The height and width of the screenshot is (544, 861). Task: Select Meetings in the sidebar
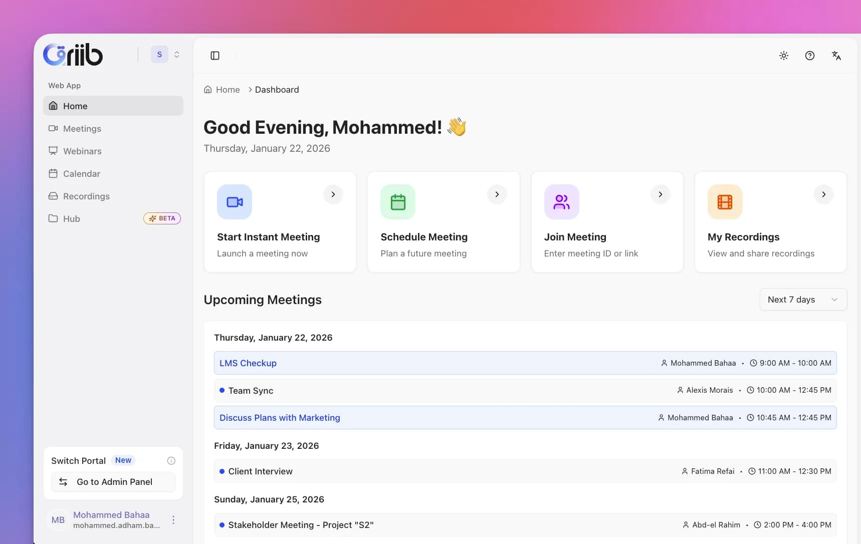click(82, 128)
